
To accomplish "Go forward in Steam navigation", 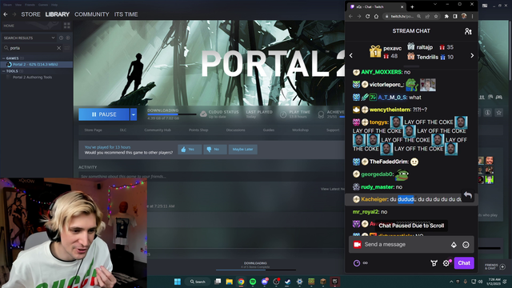I will coord(14,14).
